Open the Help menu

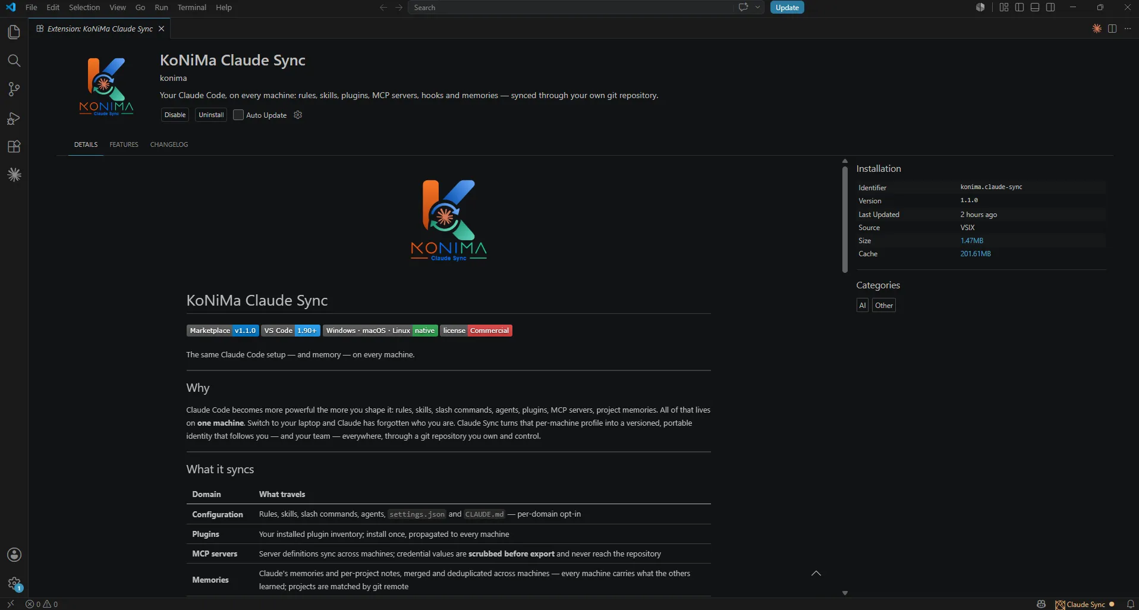pos(224,7)
